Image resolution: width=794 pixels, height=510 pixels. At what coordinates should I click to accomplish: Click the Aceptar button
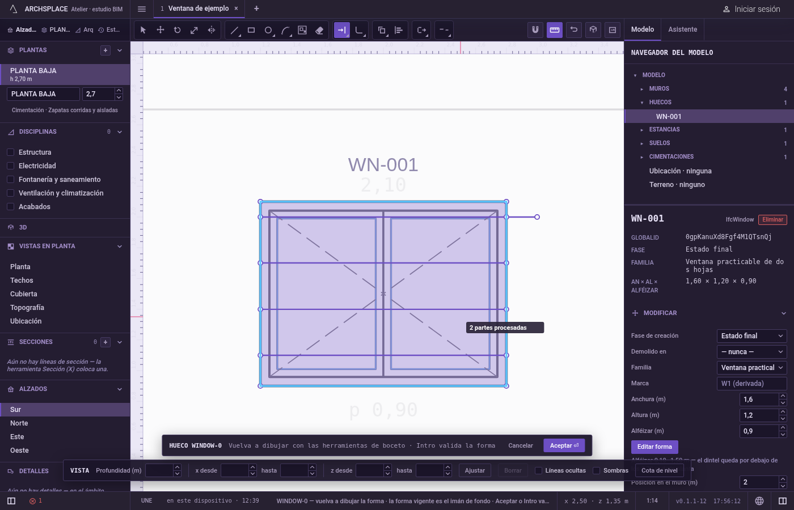point(564,446)
